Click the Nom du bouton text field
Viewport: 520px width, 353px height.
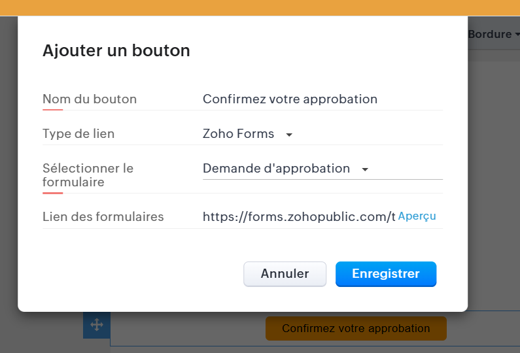tap(321, 99)
